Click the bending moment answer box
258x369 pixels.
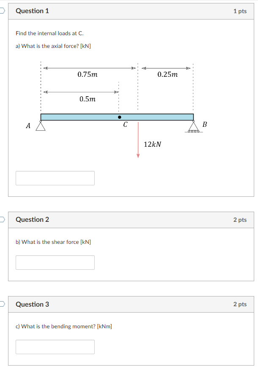pyautogui.click(x=55, y=347)
